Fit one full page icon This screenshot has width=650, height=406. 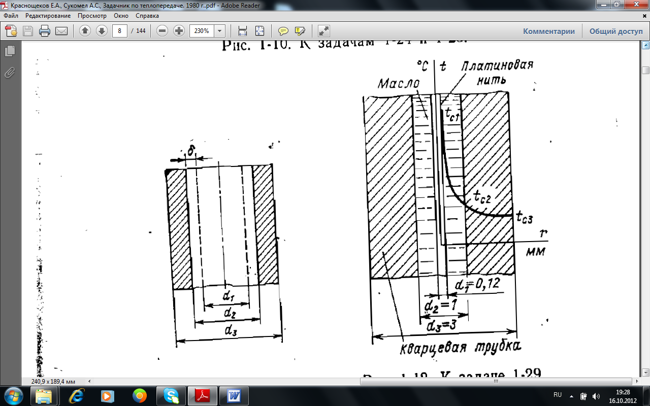[259, 31]
